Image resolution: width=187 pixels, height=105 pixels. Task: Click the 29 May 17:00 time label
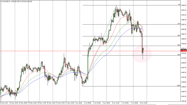(42, 103)
